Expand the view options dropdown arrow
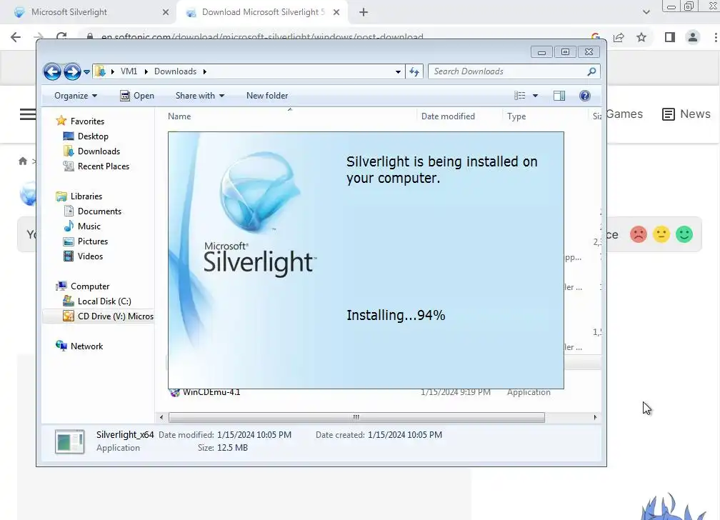The image size is (720, 520). pos(535,96)
